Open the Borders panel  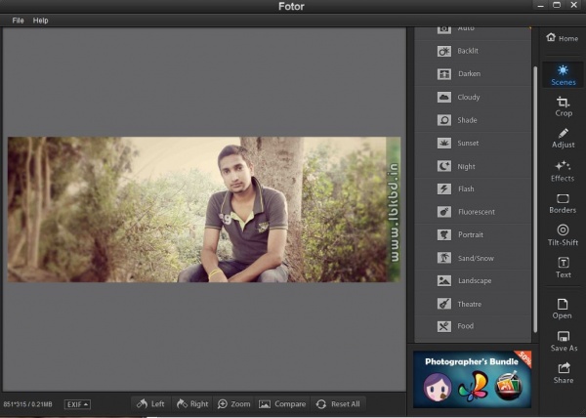(x=563, y=204)
